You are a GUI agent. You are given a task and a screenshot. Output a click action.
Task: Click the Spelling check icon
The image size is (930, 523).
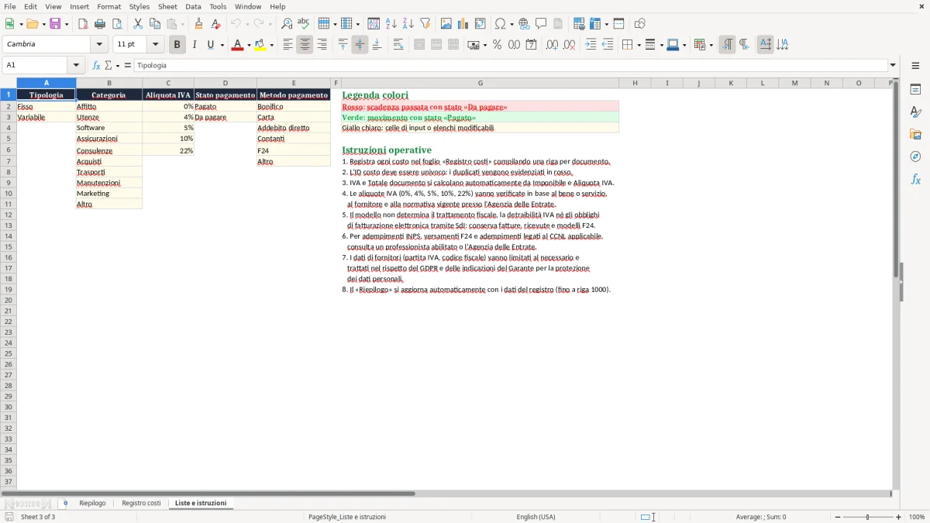point(304,24)
